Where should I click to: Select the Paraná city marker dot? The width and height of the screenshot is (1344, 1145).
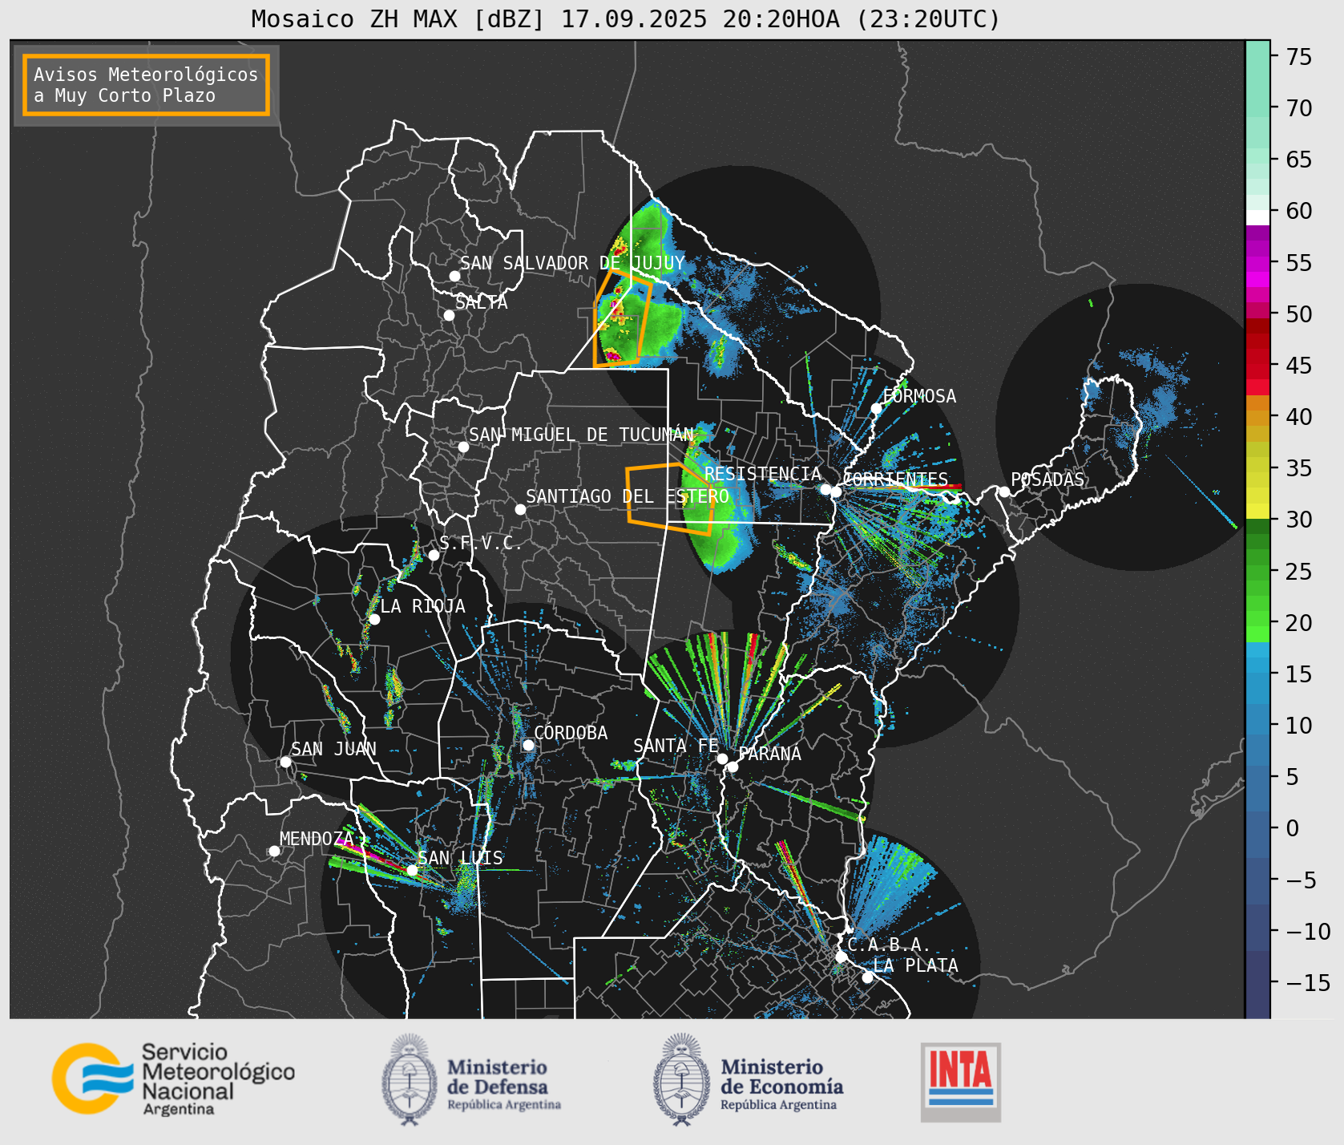coord(733,767)
